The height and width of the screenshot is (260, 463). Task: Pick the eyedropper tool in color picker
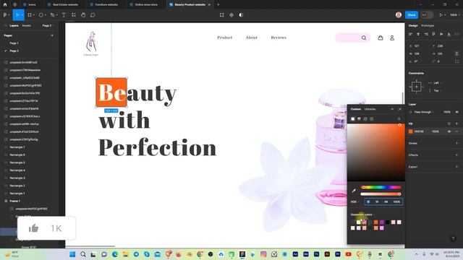354,191
